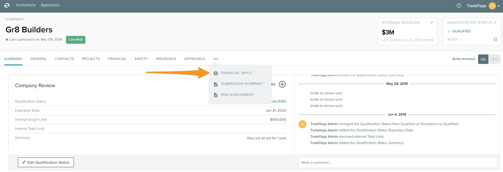Switch to the Financial tab

[x=117, y=59]
